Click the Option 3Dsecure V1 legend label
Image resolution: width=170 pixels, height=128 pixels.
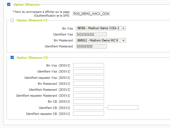pyautogui.click(x=32, y=20)
